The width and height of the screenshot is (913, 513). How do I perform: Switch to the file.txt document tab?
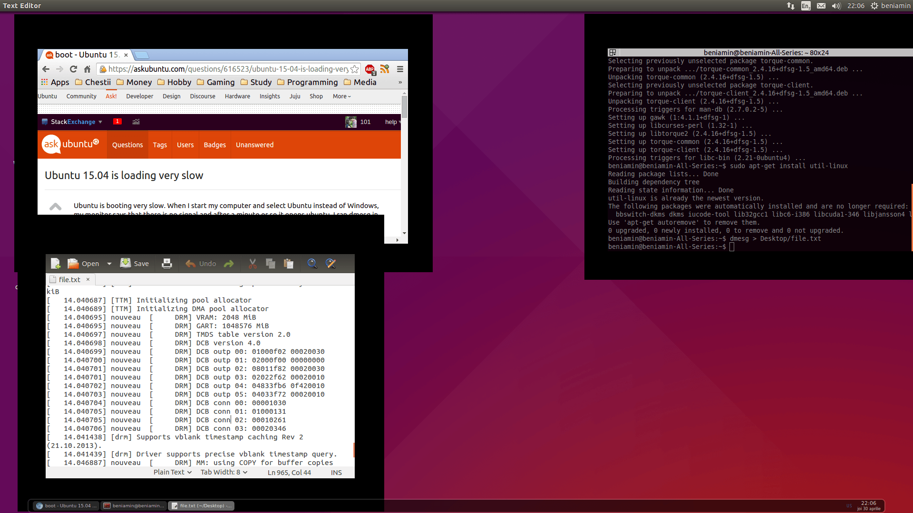click(x=69, y=280)
